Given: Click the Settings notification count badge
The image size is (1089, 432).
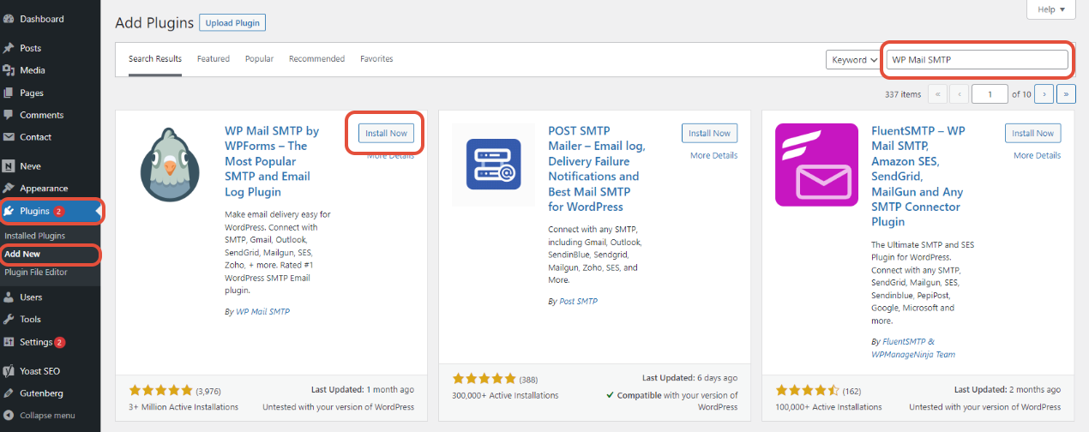Looking at the screenshot, I should [x=60, y=342].
